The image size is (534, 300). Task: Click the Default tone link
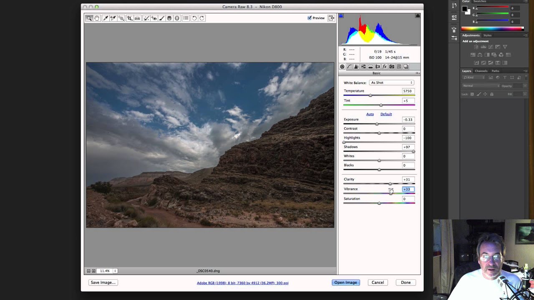point(386,114)
